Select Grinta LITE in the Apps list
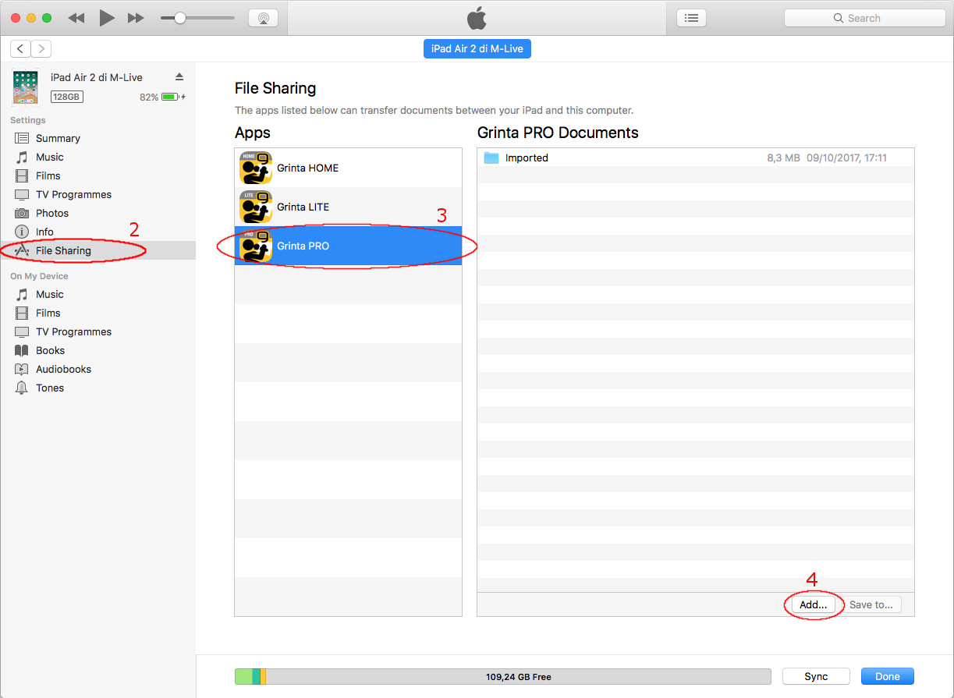The image size is (954, 698). [x=348, y=207]
